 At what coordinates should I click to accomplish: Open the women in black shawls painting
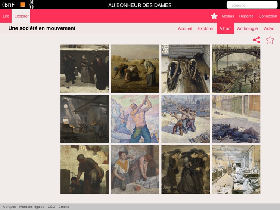coord(186,169)
